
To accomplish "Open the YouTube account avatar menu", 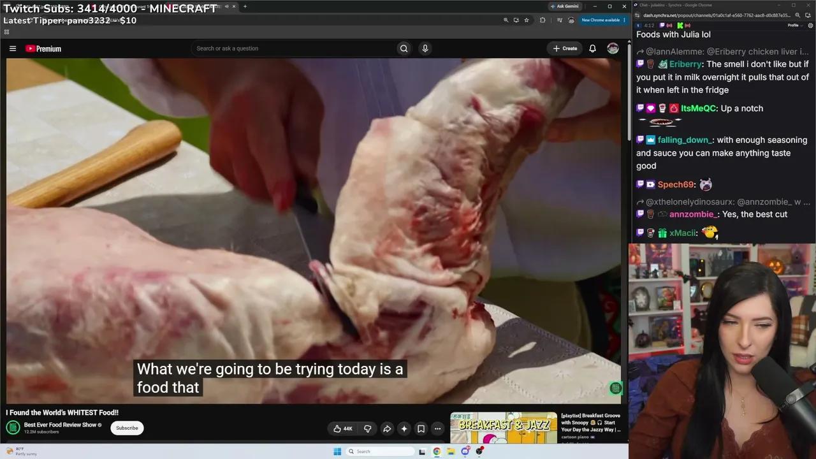I will [x=613, y=48].
